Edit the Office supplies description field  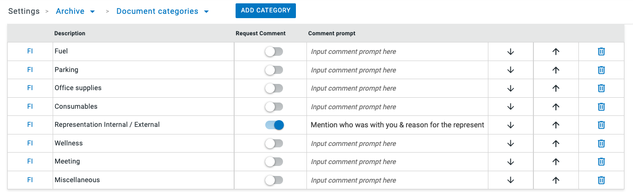(x=143, y=88)
